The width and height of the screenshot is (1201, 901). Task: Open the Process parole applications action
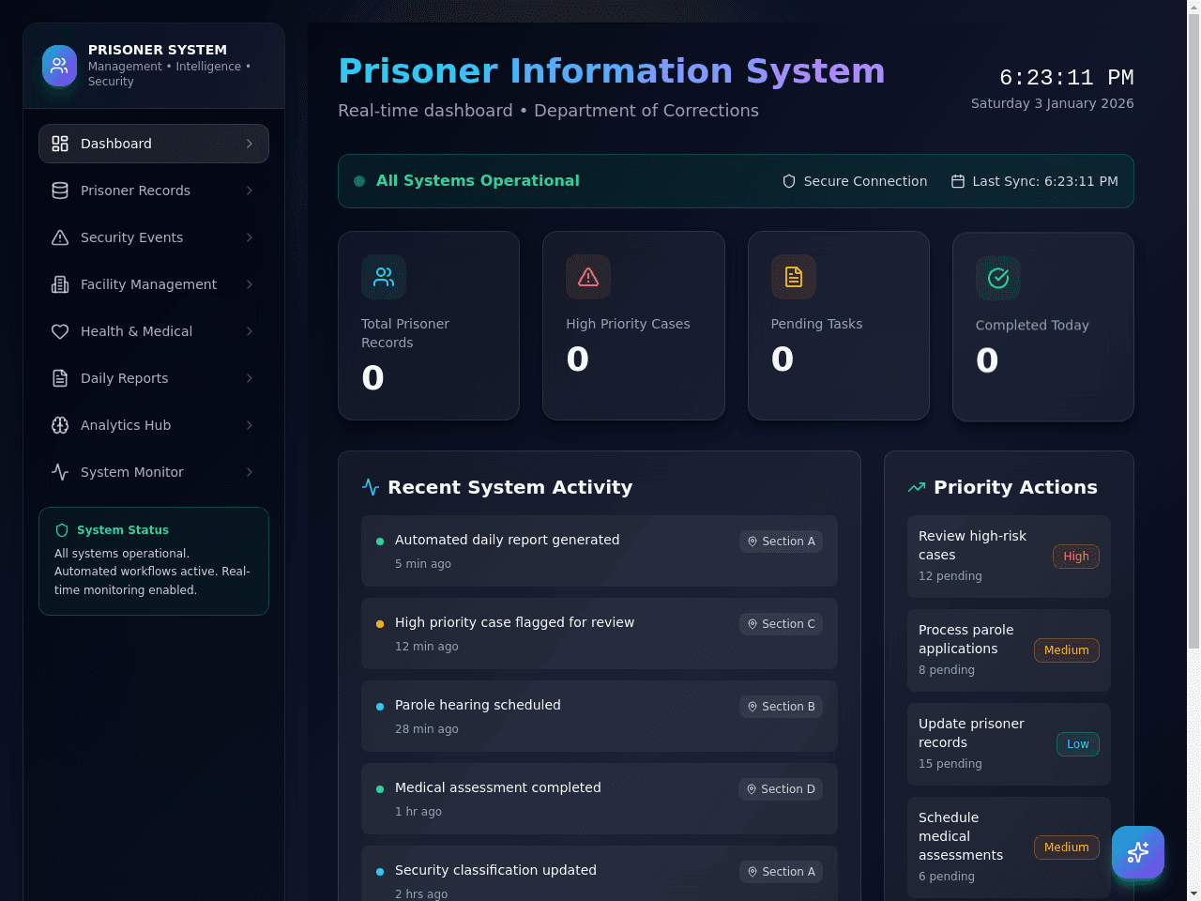point(1009,650)
